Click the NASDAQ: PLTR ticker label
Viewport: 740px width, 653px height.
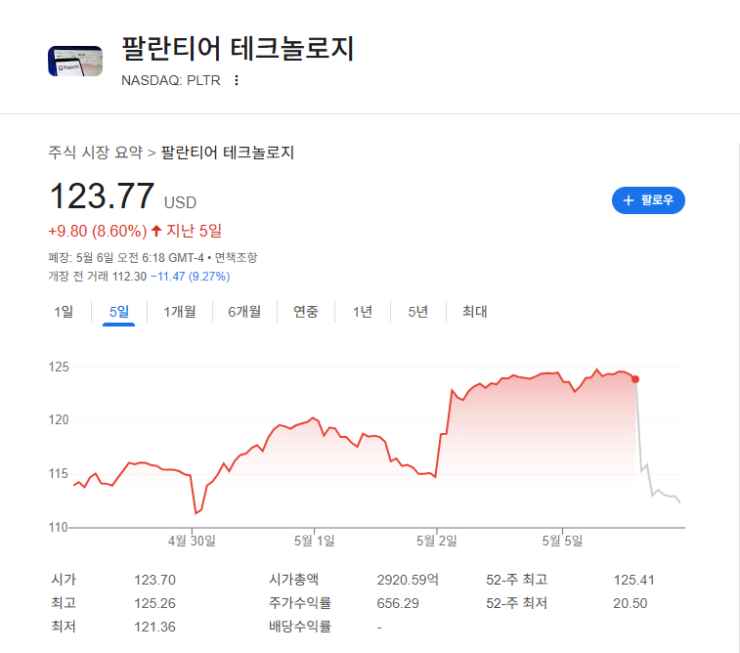coord(171,80)
